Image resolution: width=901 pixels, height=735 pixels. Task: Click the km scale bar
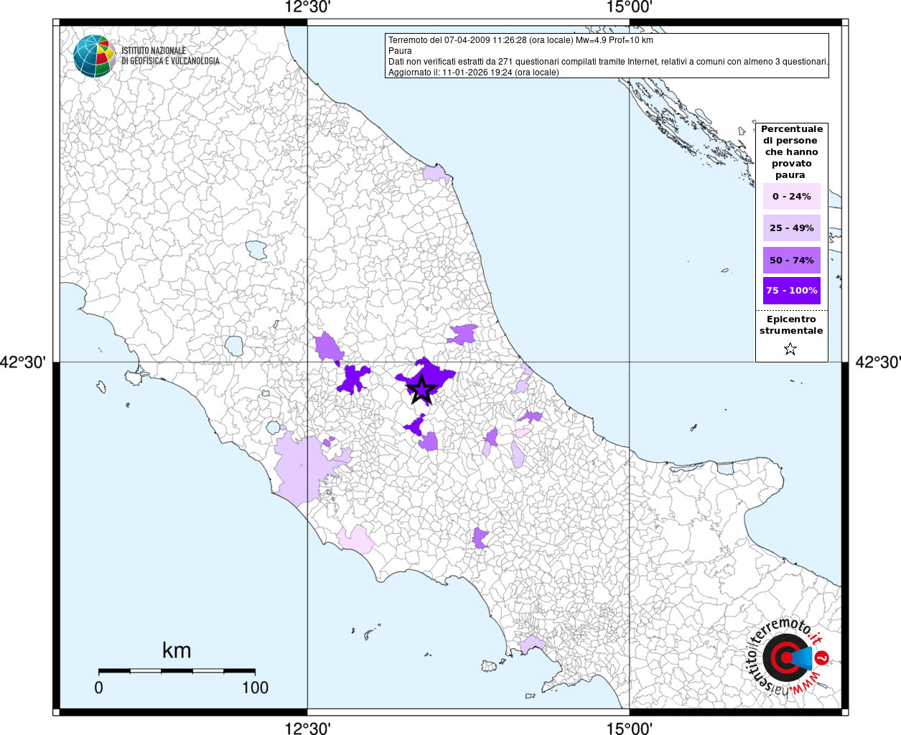(177, 671)
